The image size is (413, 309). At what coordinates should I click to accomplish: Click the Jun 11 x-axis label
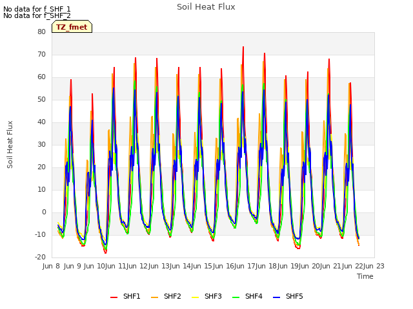point(116,266)
